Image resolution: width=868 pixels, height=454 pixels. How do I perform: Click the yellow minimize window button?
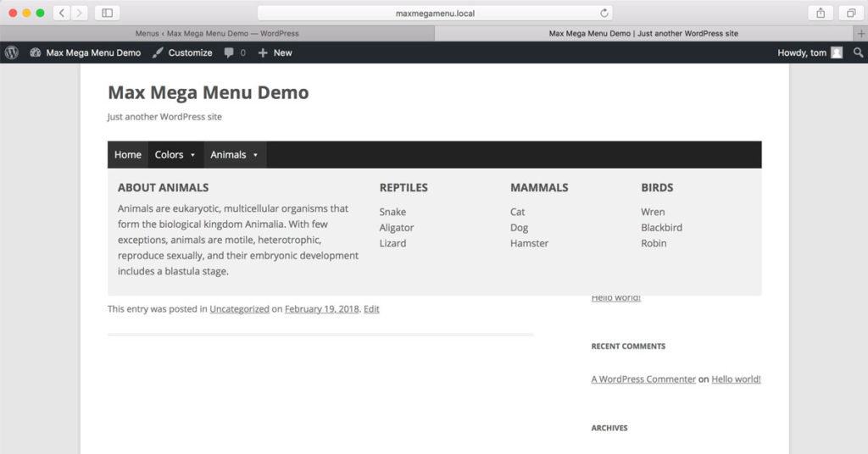tap(26, 13)
